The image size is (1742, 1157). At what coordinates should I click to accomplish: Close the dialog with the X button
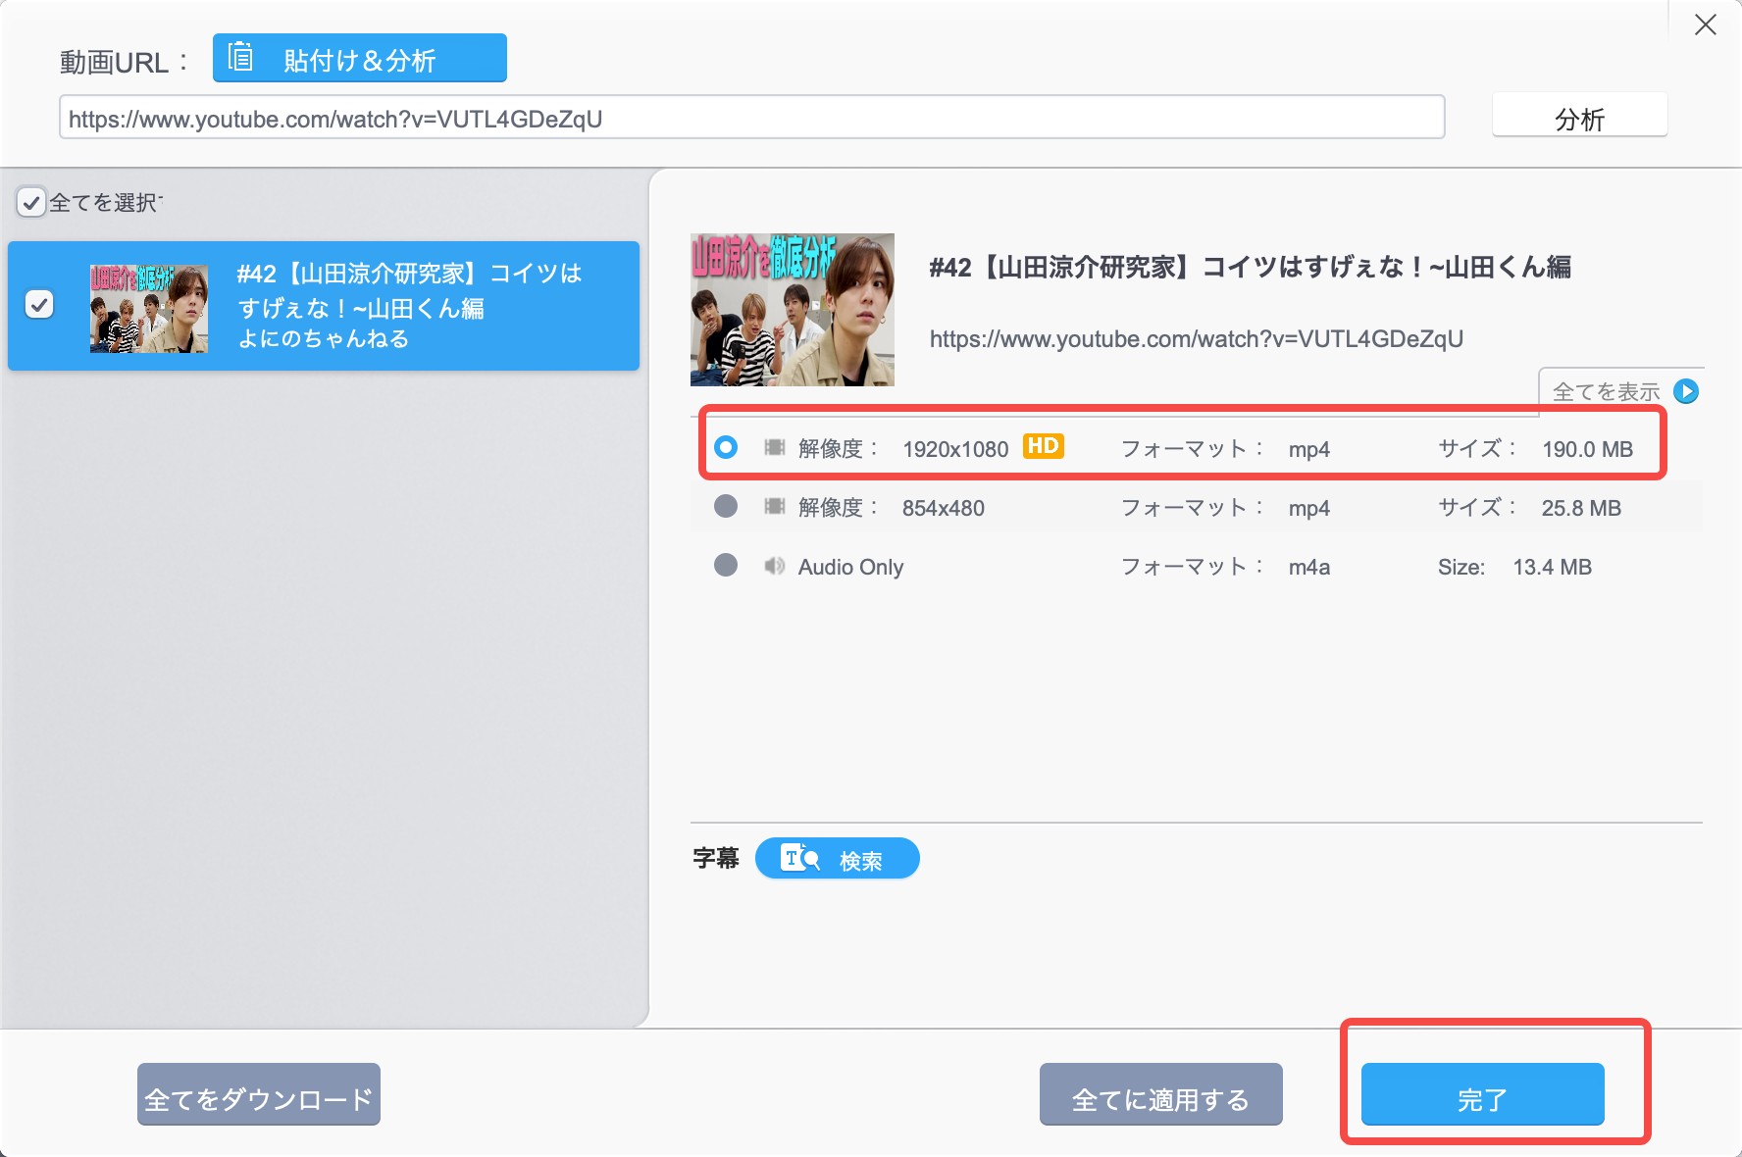pyautogui.click(x=1706, y=25)
